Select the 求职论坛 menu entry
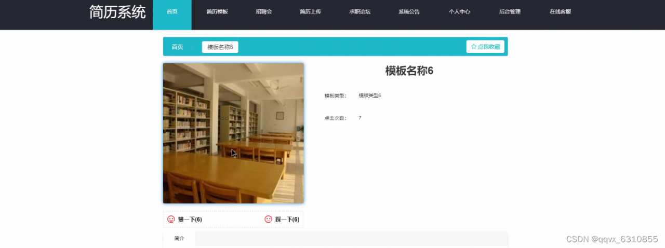 click(x=360, y=12)
